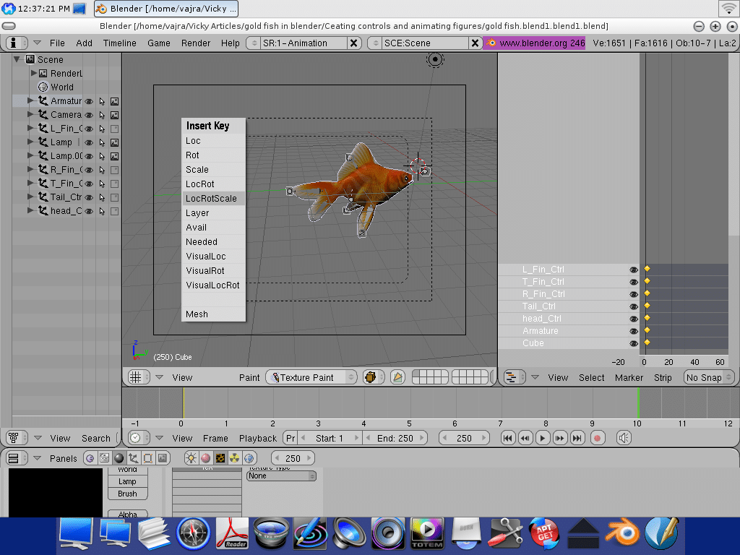Viewport: 740px width, 555px height.
Task: Launch Blender from the dock
Action: [623, 534]
